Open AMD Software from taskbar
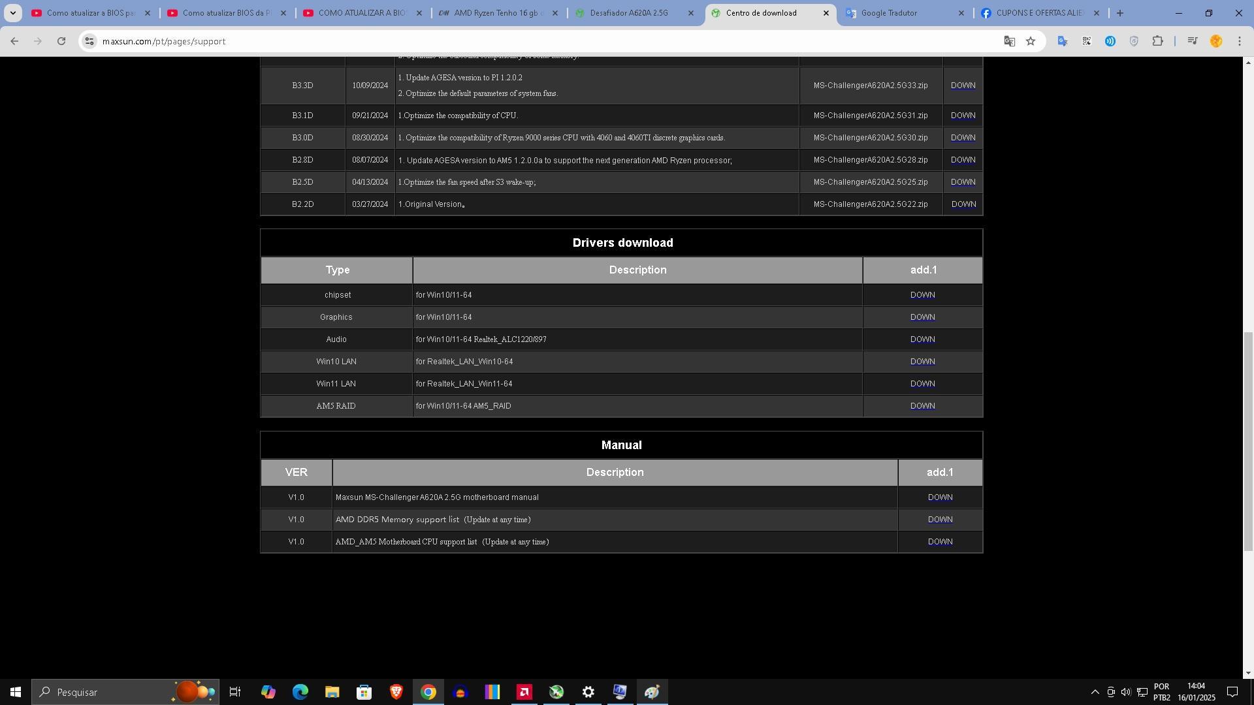Viewport: 1254px width, 705px height. pos(524,692)
